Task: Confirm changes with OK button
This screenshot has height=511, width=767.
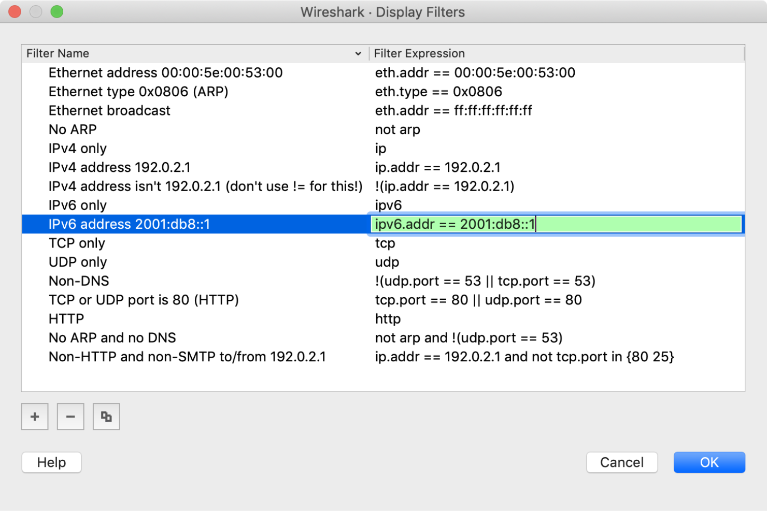Action: pyautogui.click(x=709, y=462)
